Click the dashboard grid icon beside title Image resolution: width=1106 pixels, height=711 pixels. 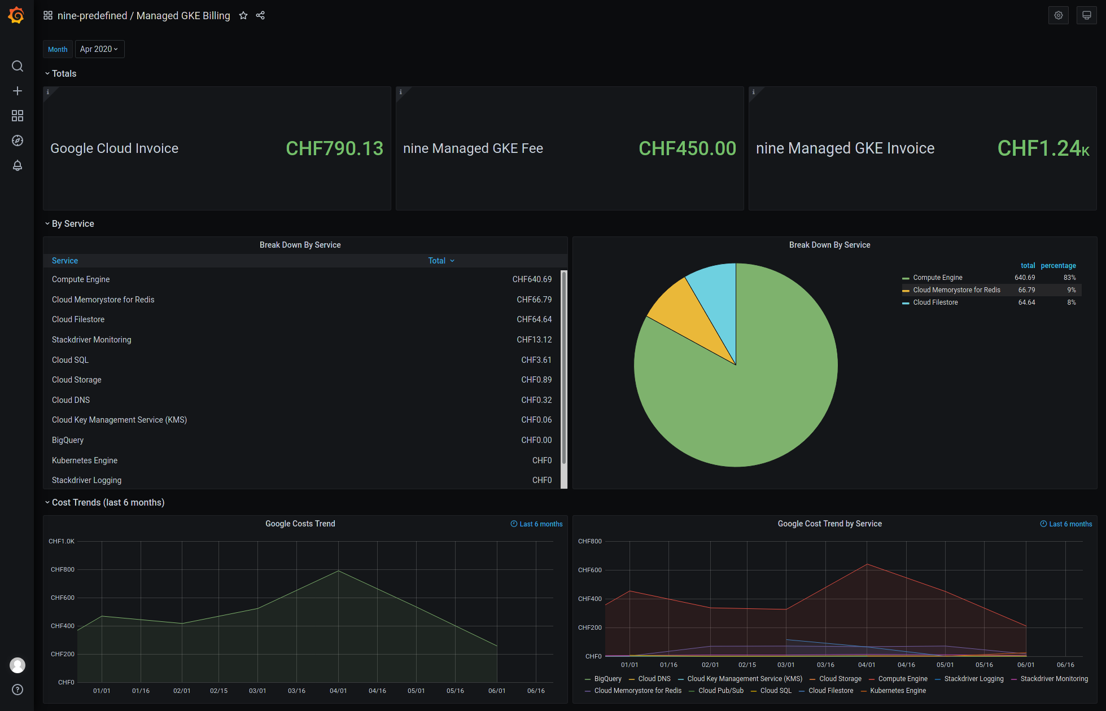[48, 15]
